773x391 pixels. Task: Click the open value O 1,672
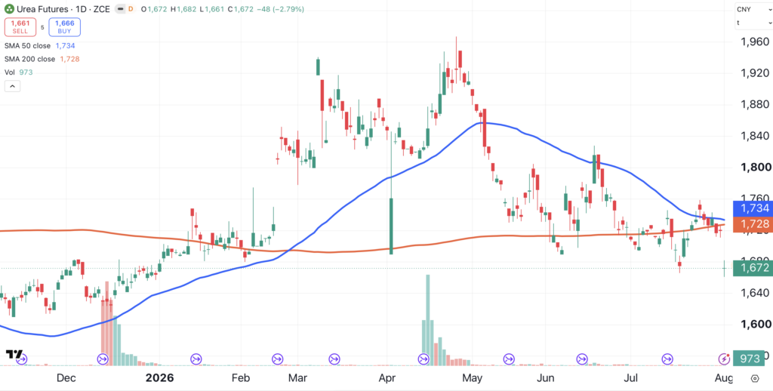point(152,9)
